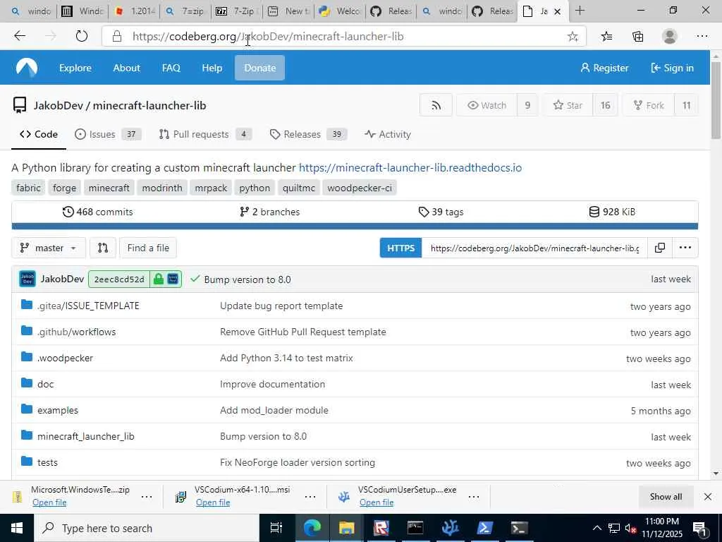Click the python topic tag
The width and height of the screenshot is (722, 542).
point(255,188)
